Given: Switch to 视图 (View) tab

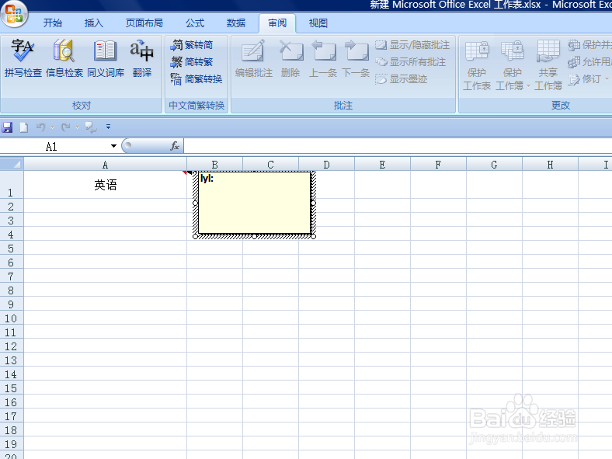Looking at the screenshot, I should tap(318, 23).
